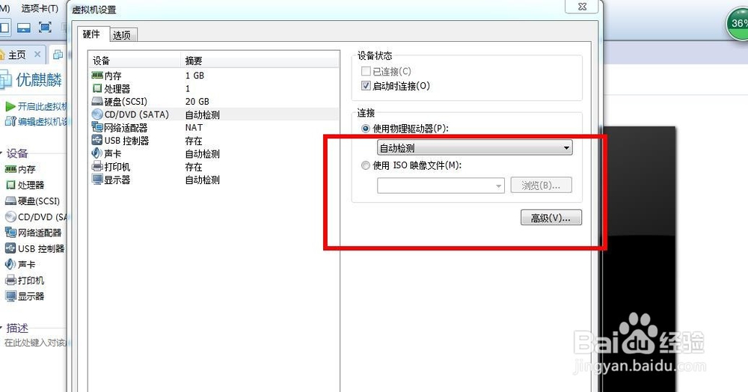
Task: Toggle the 启动时连接(O) checkbox
Action: 366,86
